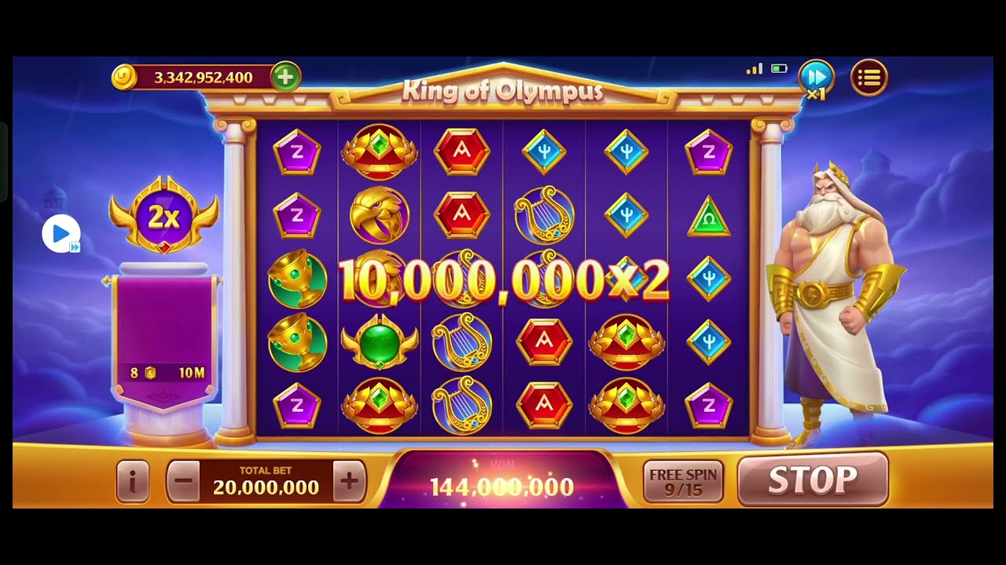Image resolution: width=1006 pixels, height=565 pixels.
Task: Increase total bet with plus button
Action: (350, 480)
